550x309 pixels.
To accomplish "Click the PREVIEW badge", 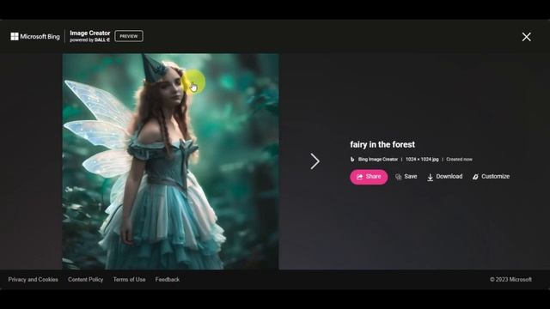I will click(129, 36).
